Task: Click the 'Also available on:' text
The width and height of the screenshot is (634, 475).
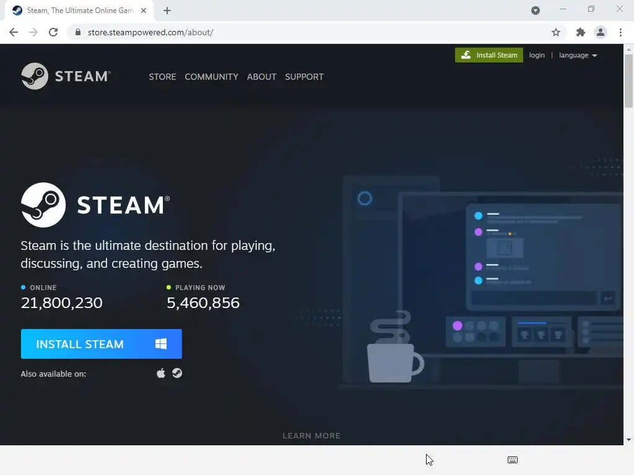Action: 53,374
